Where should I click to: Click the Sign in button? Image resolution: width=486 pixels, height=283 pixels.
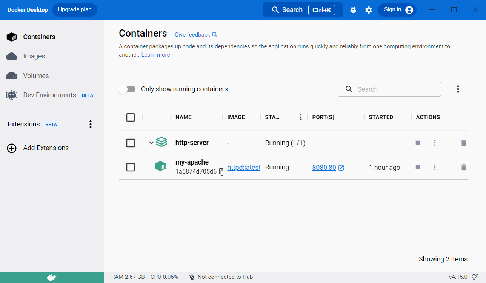coord(397,10)
